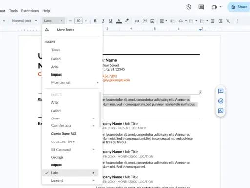Select the checked Lato font
This screenshot has width=250, height=188.
pos(70,173)
